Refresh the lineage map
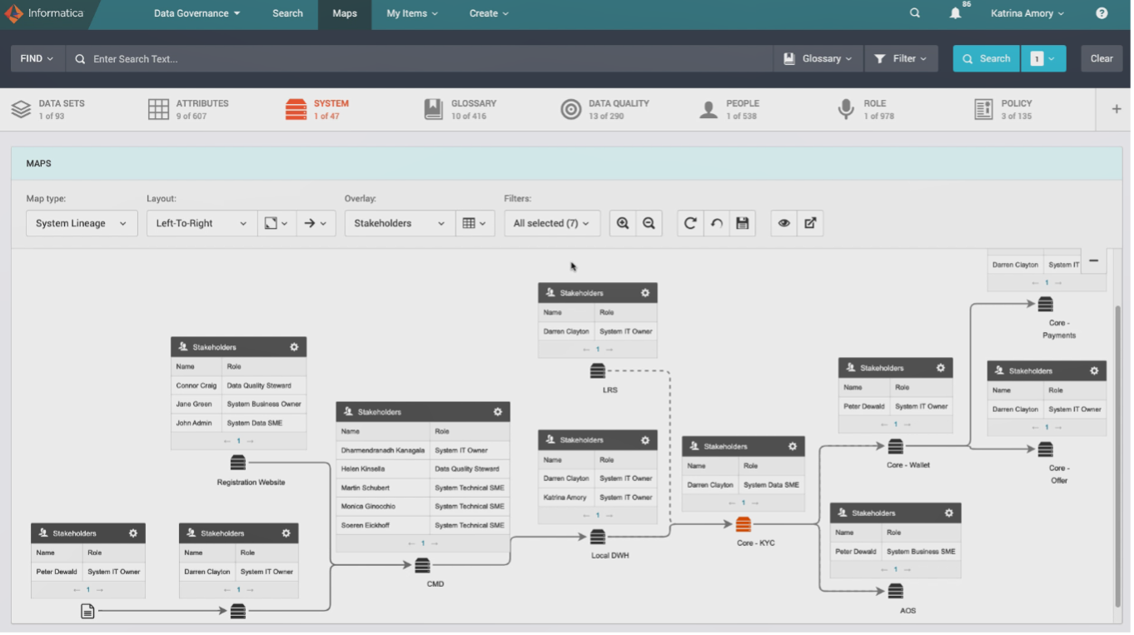Viewport: 1134px width, 635px height. click(x=690, y=223)
